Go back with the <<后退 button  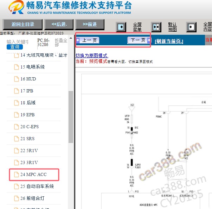point(59,25)
